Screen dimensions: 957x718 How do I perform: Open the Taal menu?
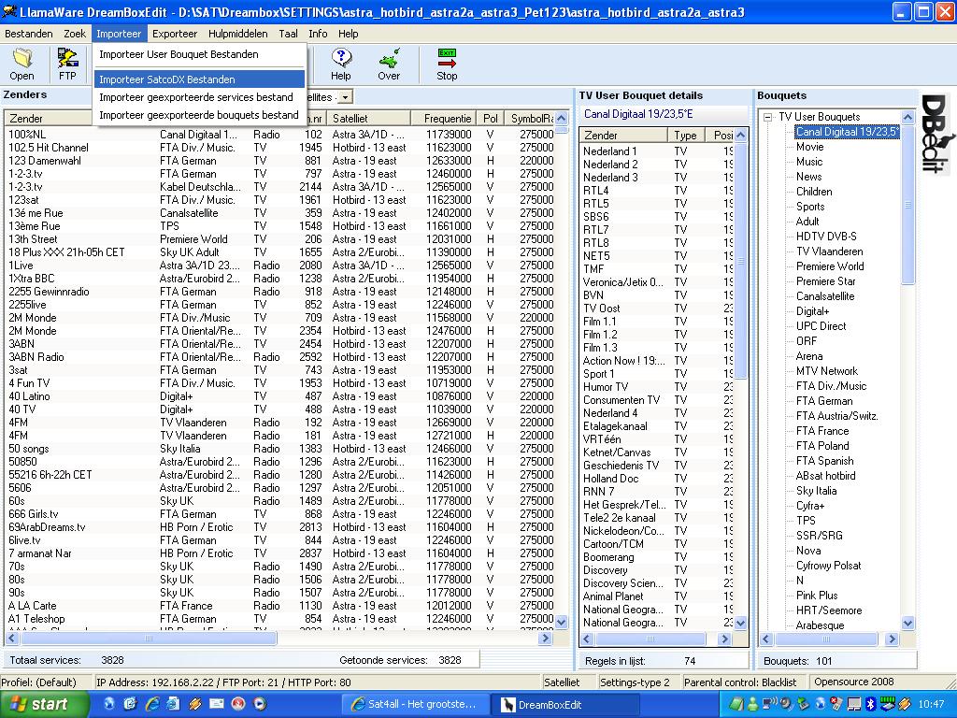click(x=288, y=34)
